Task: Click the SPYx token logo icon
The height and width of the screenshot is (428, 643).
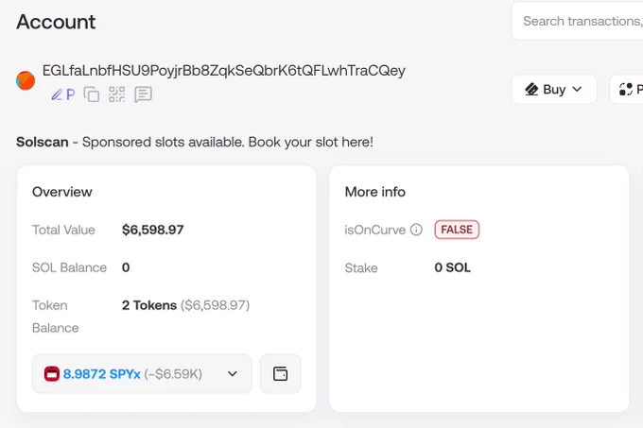Action: coord(52,373)
